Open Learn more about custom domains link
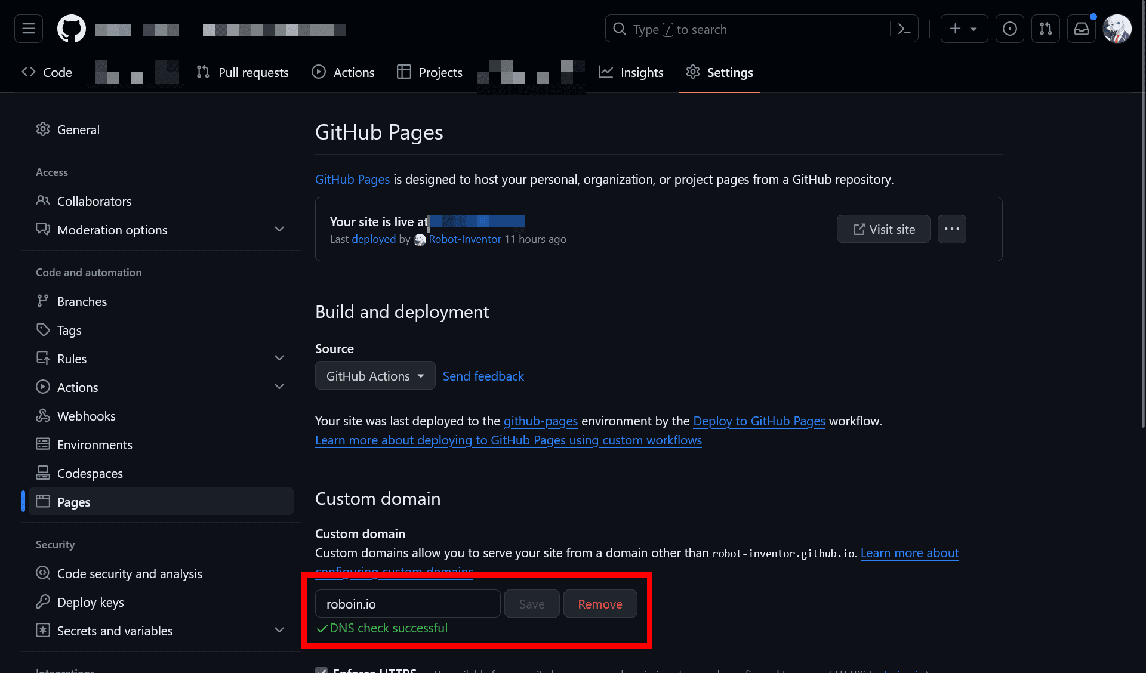This screenshot has width=1146, height=673. pyautogui.click(x=910, y=553)
